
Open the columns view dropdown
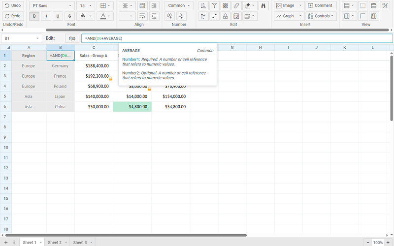[349, 16]
